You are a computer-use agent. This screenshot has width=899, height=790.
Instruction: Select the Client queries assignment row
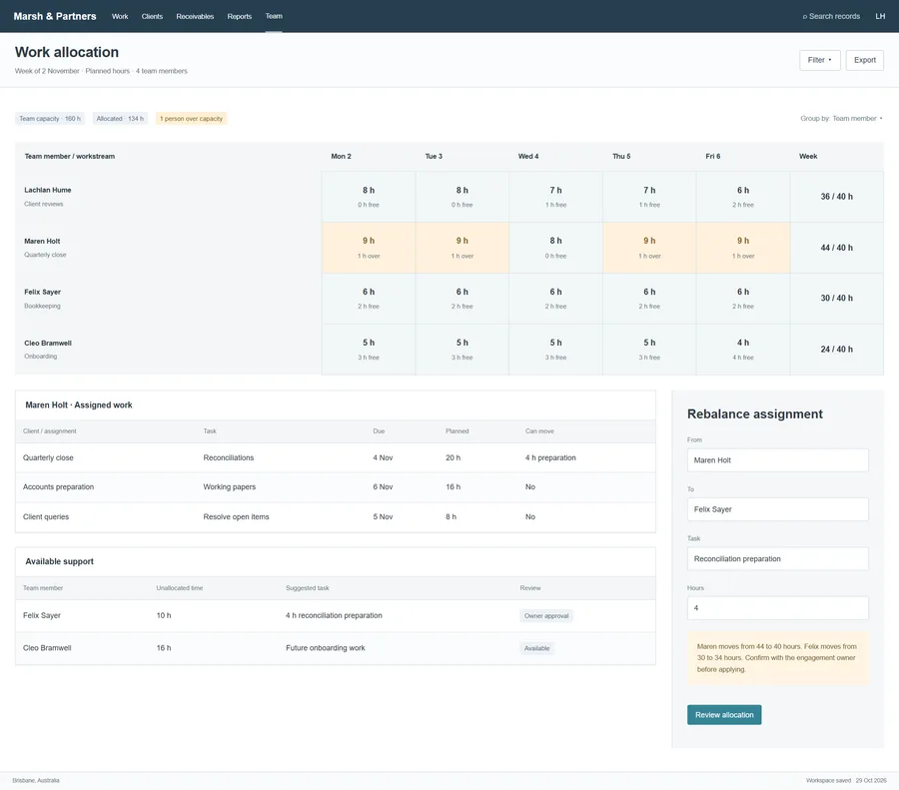pyautogui.click(x=336, y=517)
